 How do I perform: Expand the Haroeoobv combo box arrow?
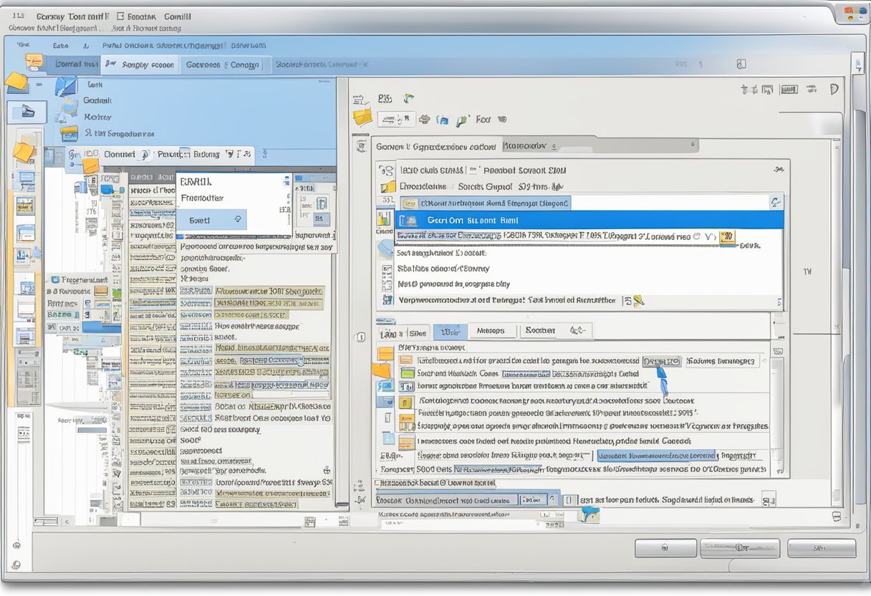click(693, 145)
